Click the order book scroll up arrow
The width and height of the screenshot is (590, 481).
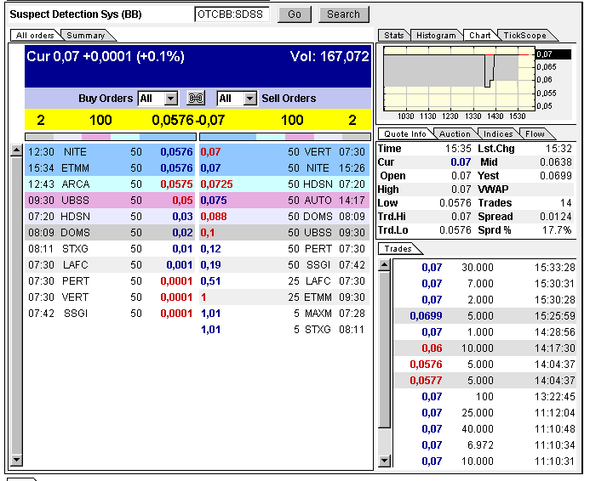coord(15,151)
